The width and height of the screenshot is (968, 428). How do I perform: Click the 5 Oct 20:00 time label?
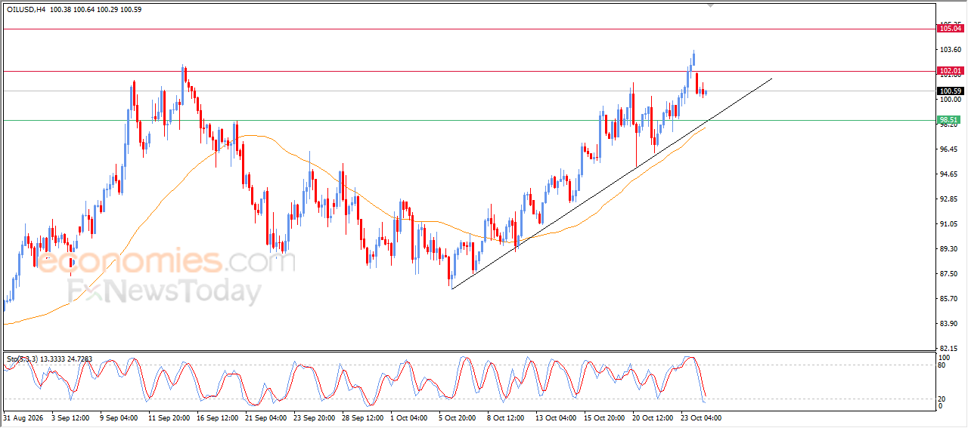pos(457,417)
